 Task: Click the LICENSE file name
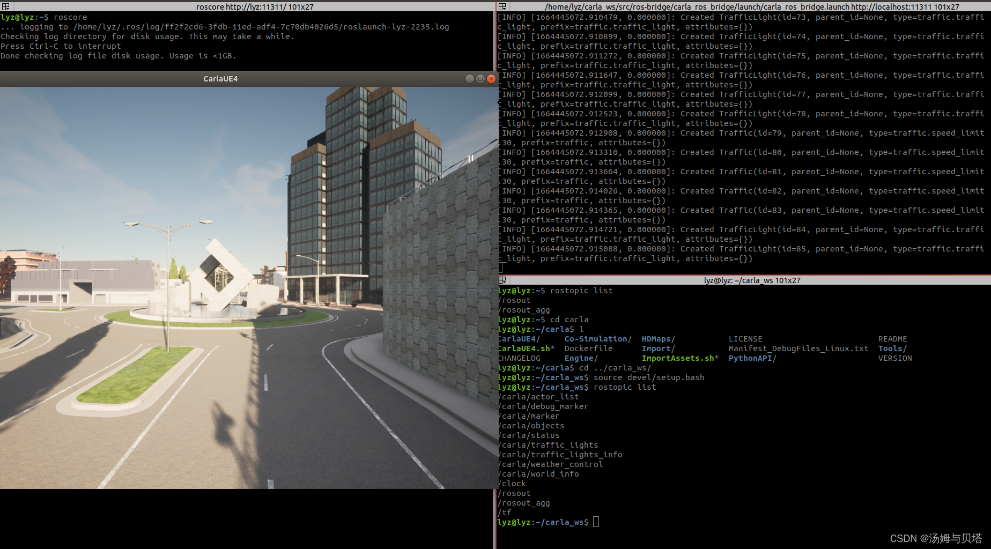(x=745, y=339)
